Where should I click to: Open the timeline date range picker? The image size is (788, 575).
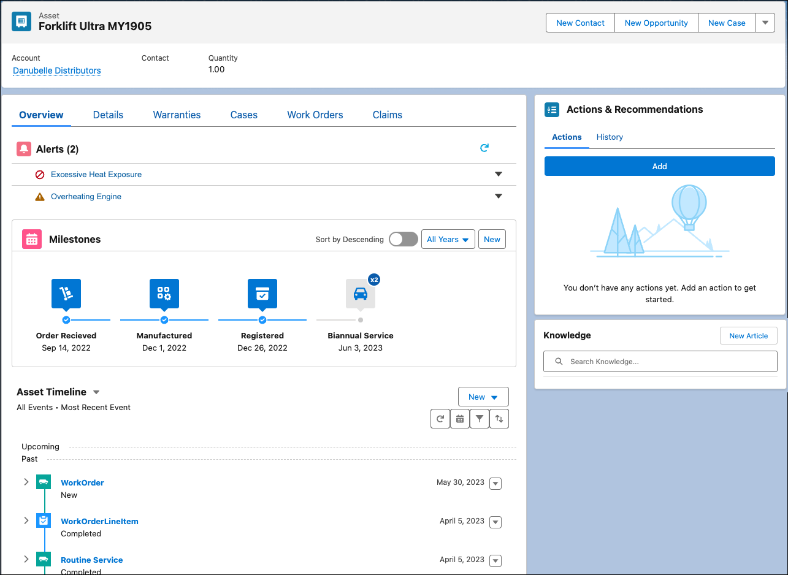pos(459,418)
